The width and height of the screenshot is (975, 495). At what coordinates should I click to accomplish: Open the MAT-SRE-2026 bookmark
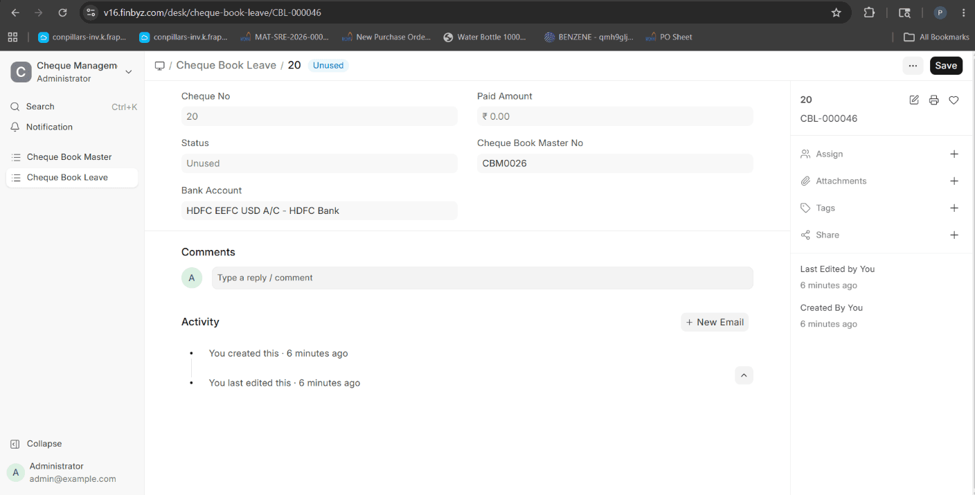(x=285, y=37)
